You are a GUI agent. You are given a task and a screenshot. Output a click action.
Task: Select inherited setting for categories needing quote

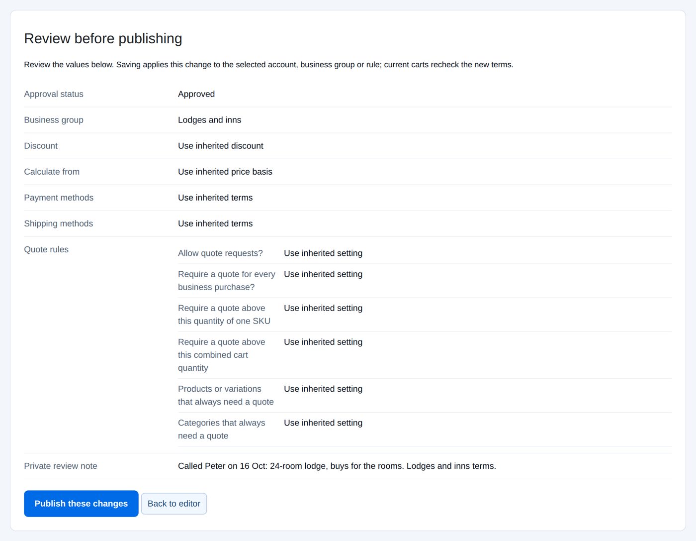tap(323, 423)
